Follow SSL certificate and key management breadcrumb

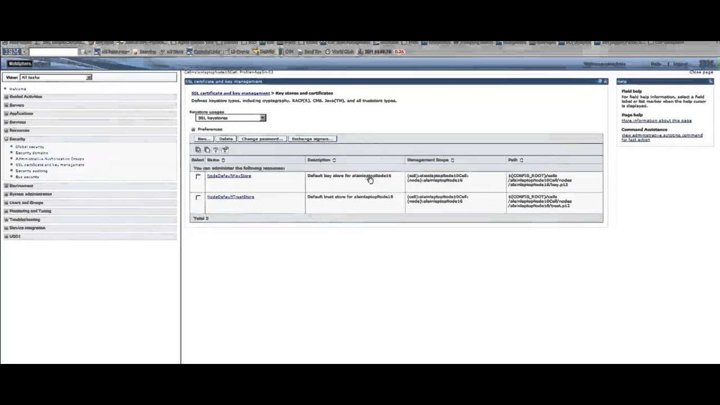(x=231, y=93)
